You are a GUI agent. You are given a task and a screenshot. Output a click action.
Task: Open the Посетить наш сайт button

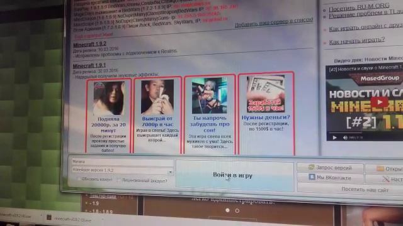coord(365,190)
